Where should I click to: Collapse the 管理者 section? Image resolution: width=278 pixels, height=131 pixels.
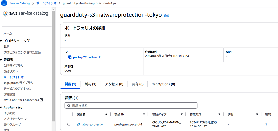pos(1,60)
